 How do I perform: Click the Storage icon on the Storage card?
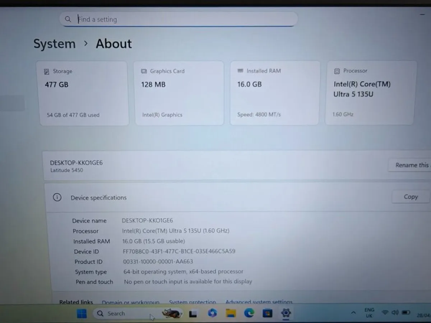tap(46, 71)
